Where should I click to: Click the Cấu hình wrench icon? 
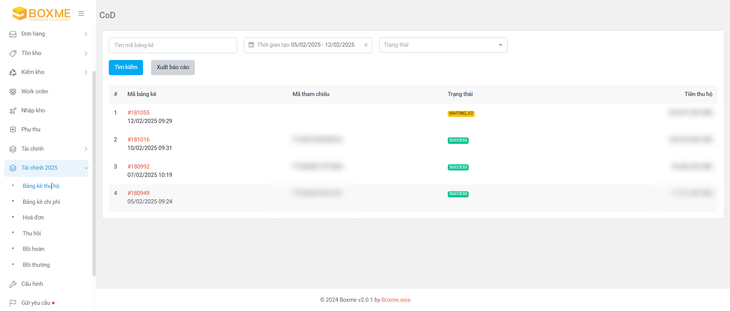[x=13, y=284]
